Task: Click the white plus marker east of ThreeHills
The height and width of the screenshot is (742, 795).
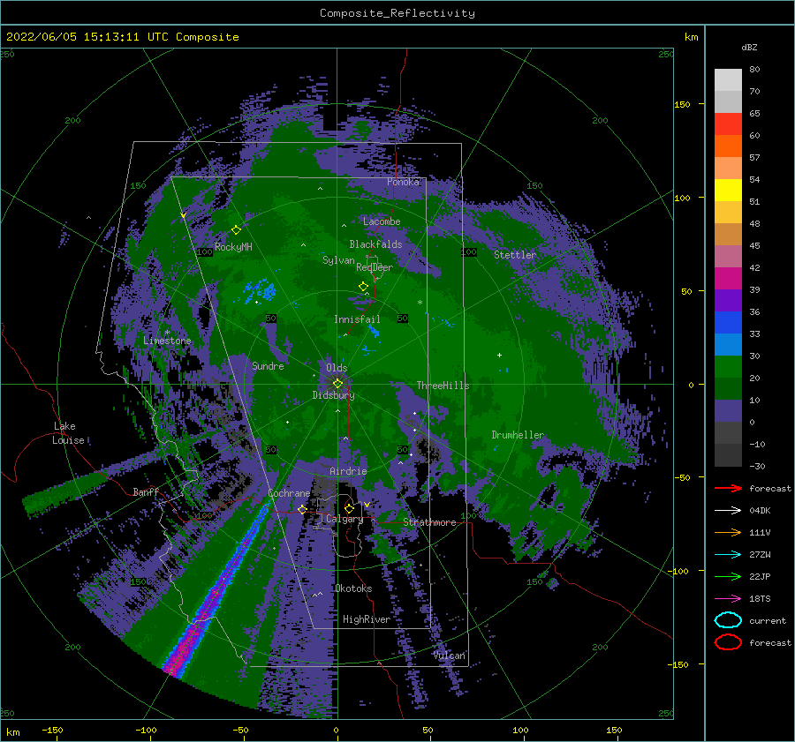Action: (499, 355)
